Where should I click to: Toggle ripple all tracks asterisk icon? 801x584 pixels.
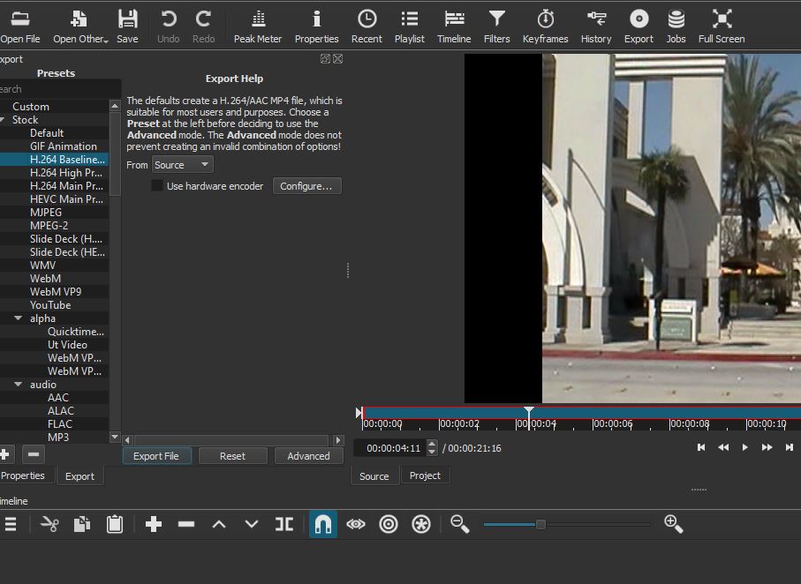[421, 524]
